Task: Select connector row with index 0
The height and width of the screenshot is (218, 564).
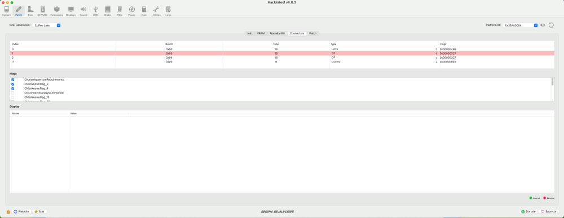Action: [x=282, y=49]
